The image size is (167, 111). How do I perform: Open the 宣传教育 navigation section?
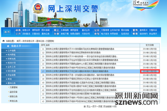[x=135, y=32]
